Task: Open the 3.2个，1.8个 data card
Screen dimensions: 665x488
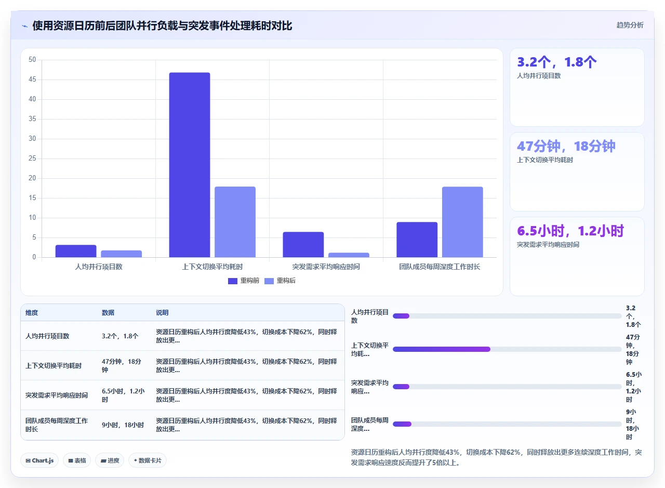Action: (577, 87)
